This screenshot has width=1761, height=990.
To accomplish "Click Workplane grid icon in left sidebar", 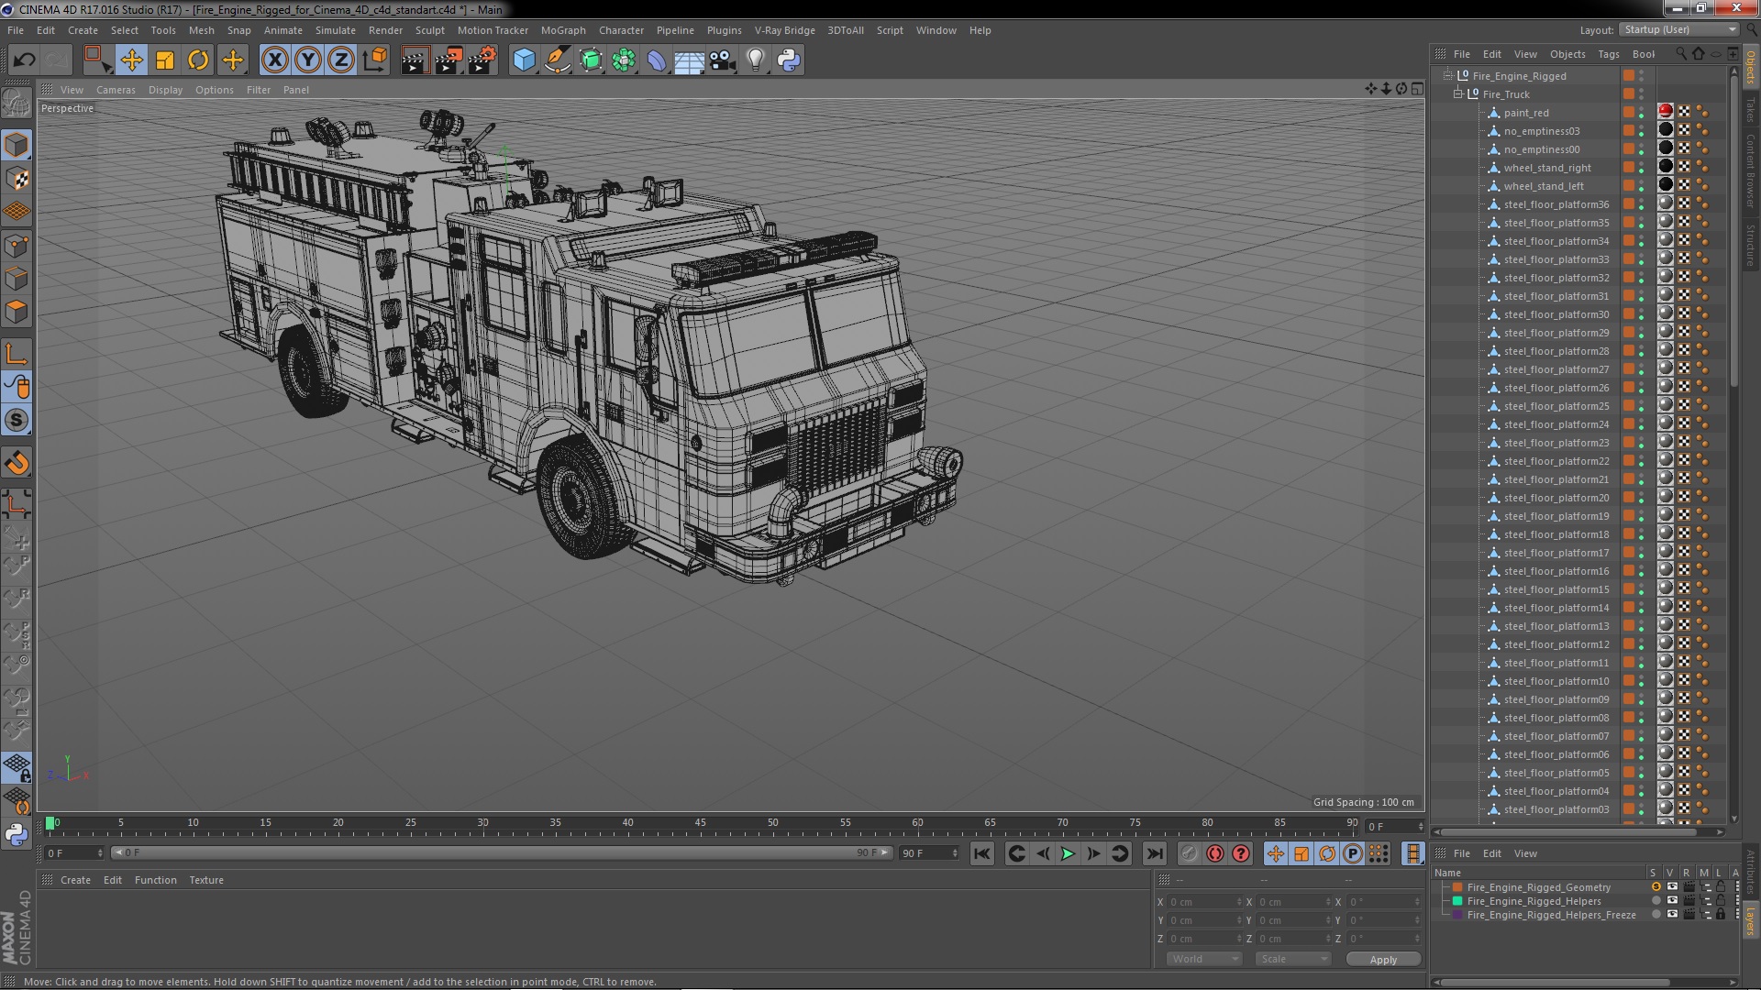I will 17,212.
